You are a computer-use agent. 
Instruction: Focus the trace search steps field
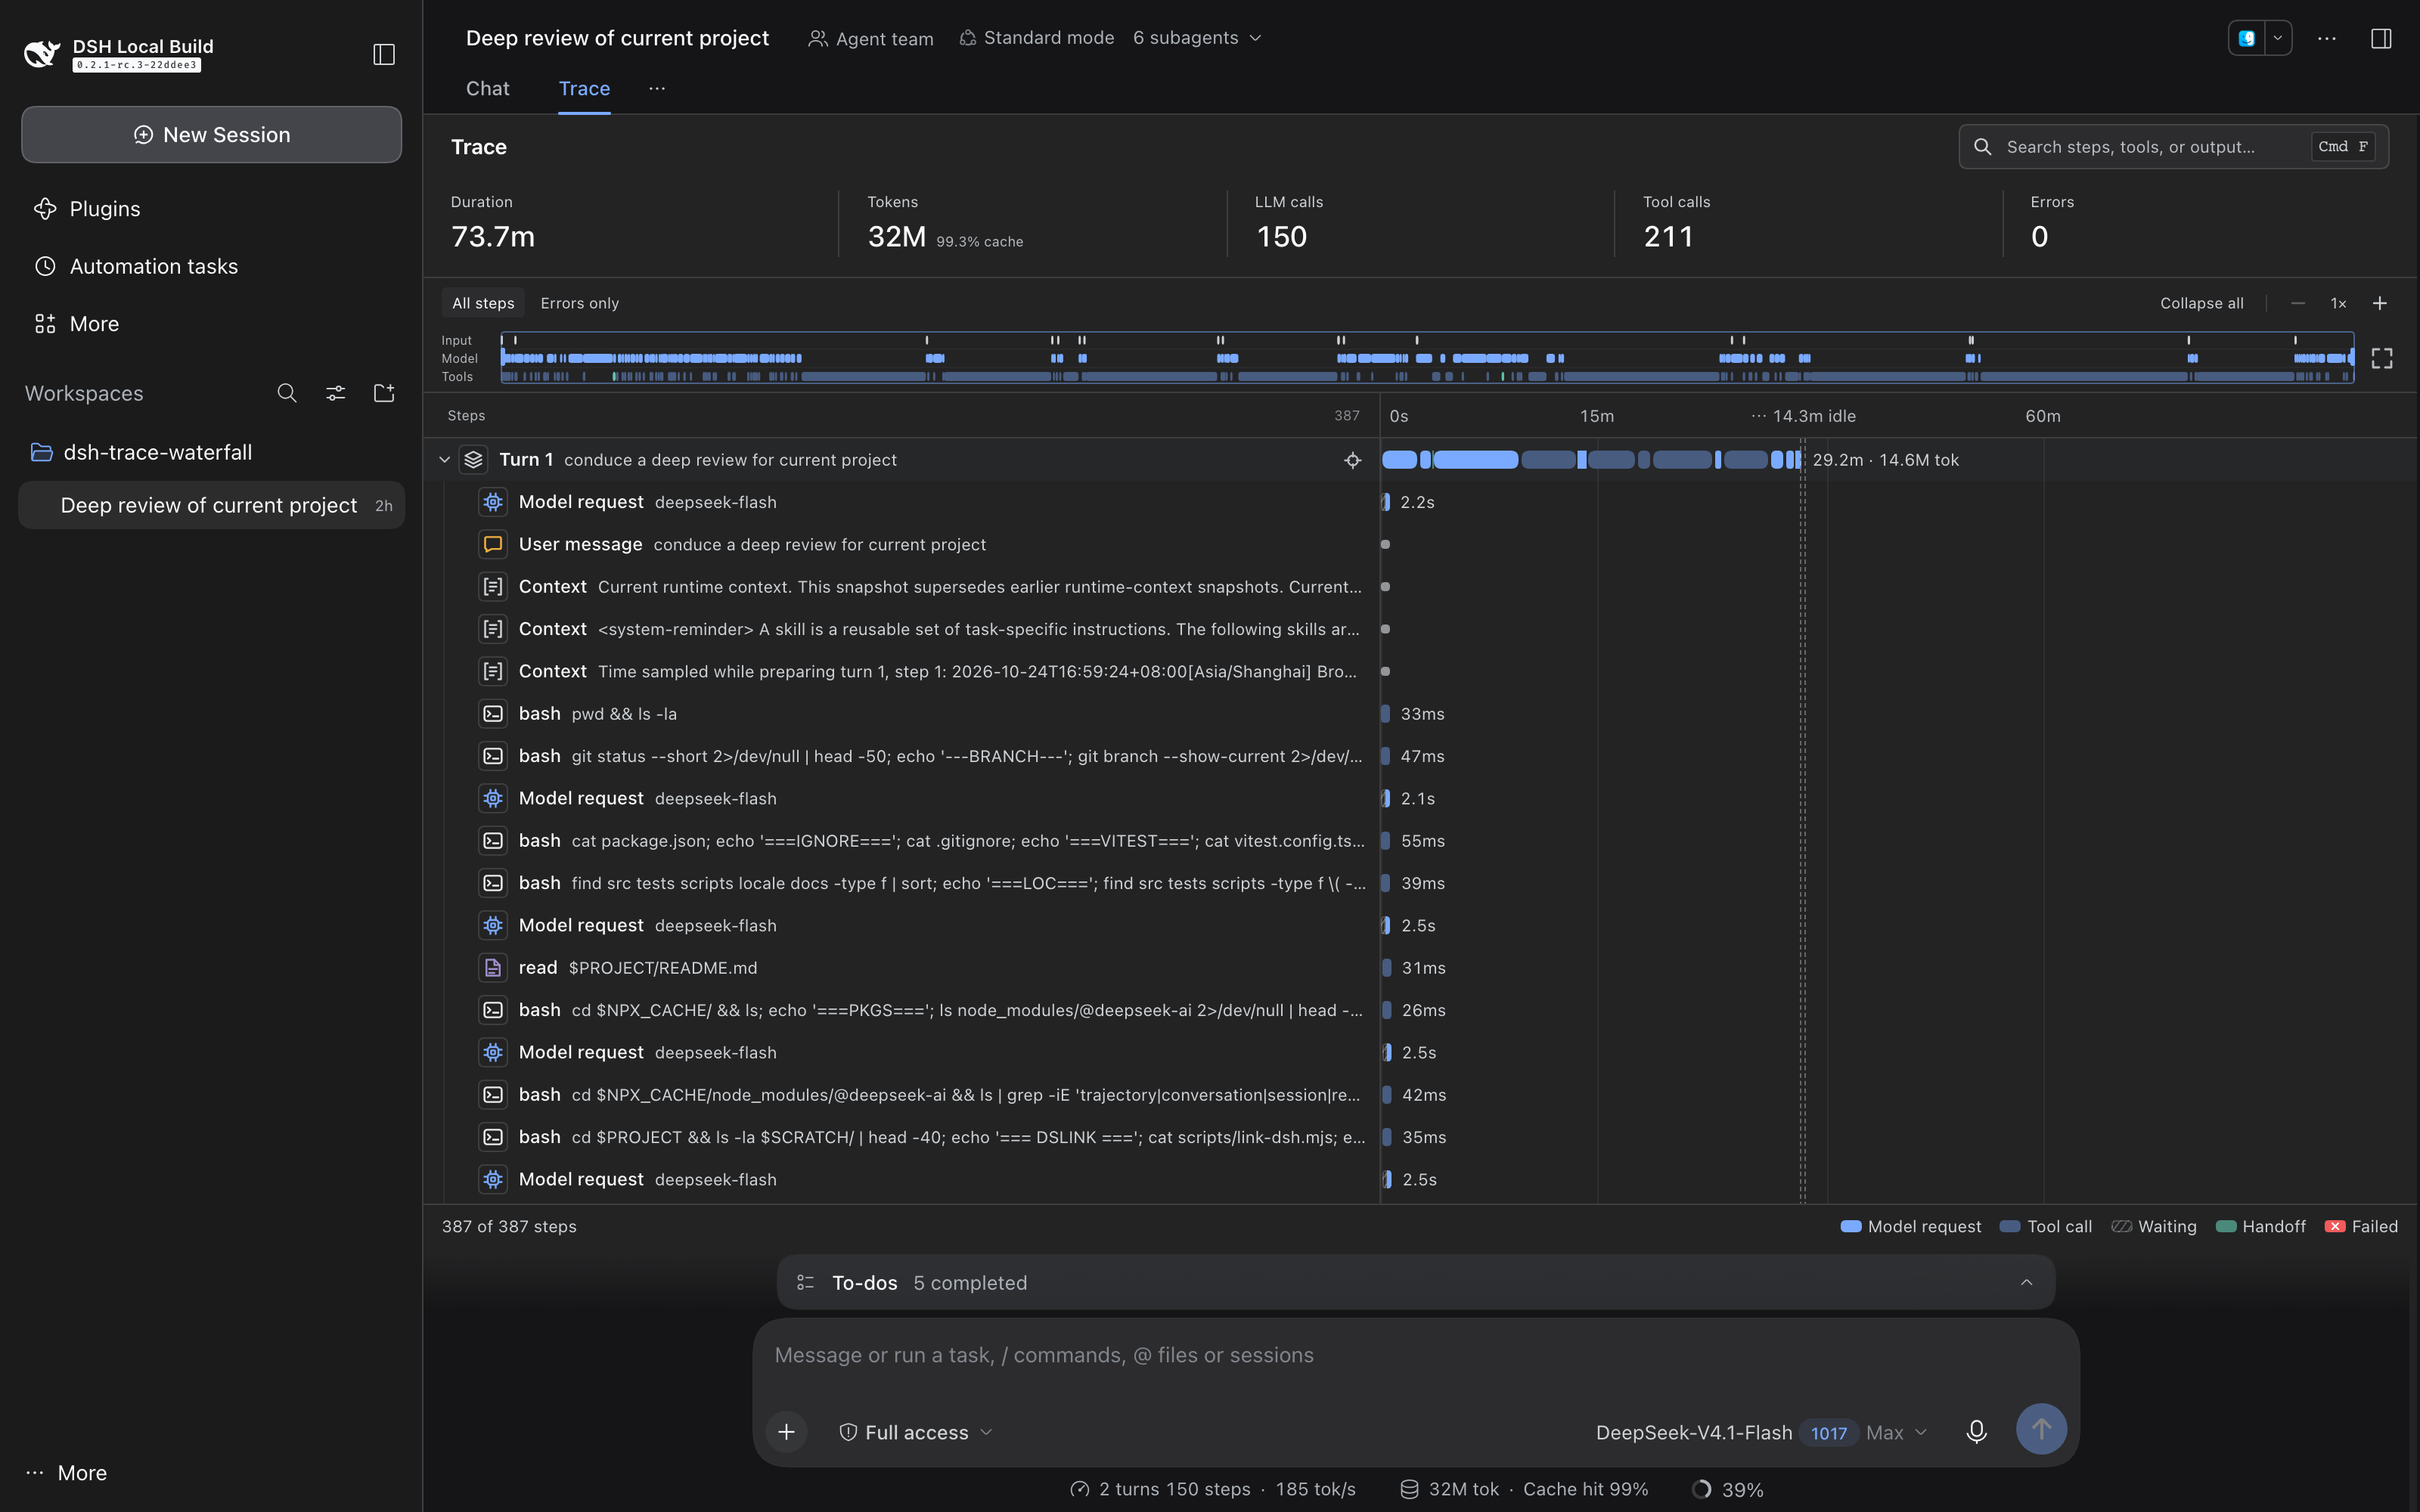2173,147
